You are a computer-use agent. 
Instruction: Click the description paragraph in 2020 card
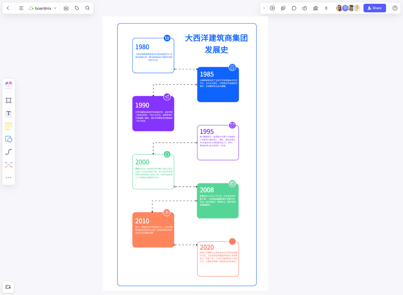(x=218, y=257)
